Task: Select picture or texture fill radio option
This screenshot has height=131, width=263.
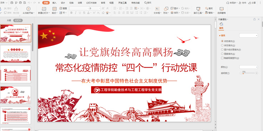Action: click(222, 49)
